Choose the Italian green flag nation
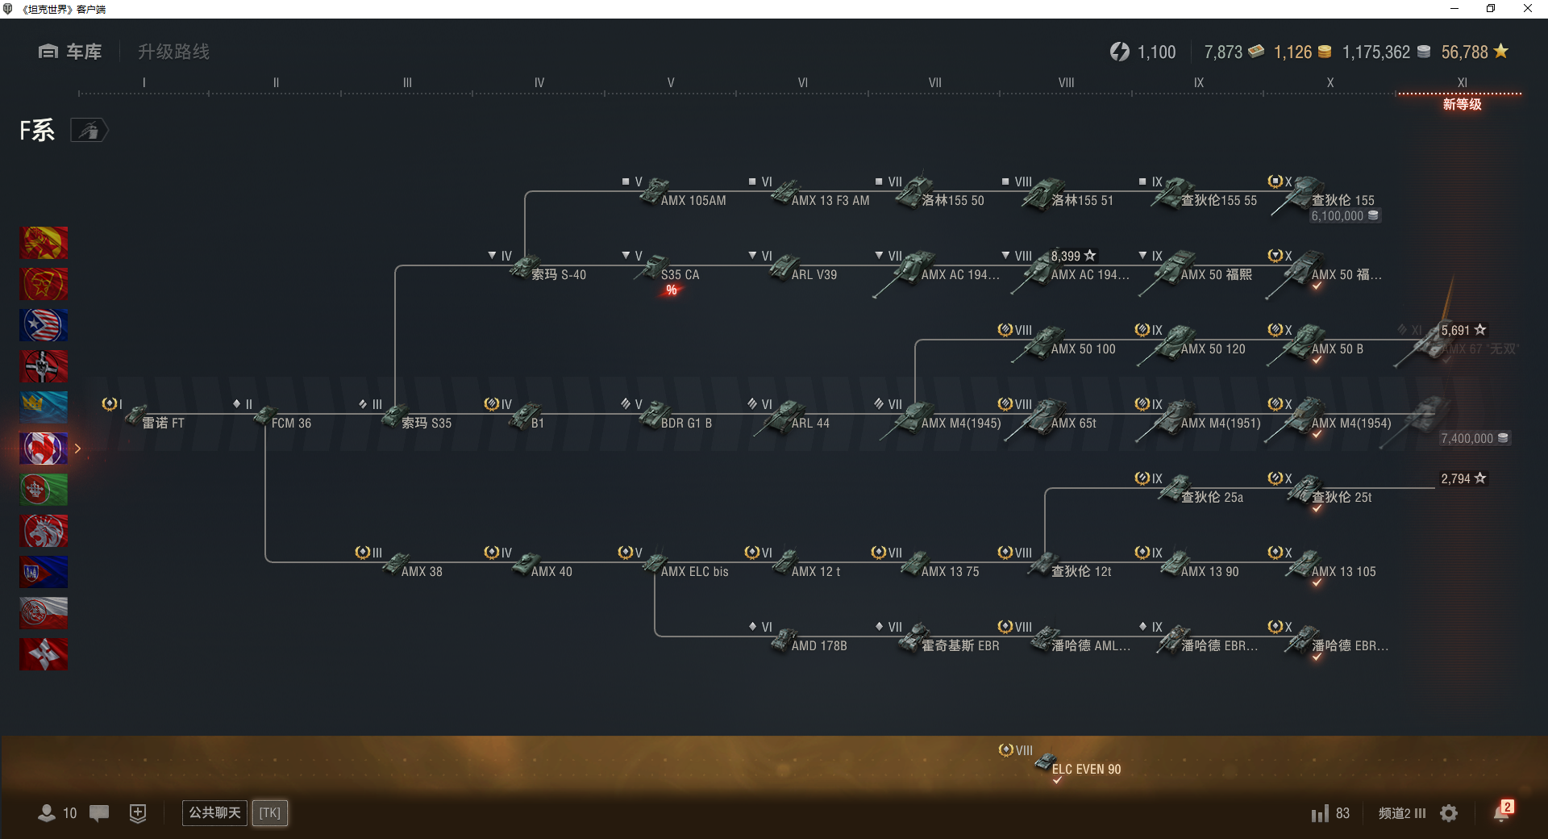Screen dimensions: 1548x839 coord(44,490)
